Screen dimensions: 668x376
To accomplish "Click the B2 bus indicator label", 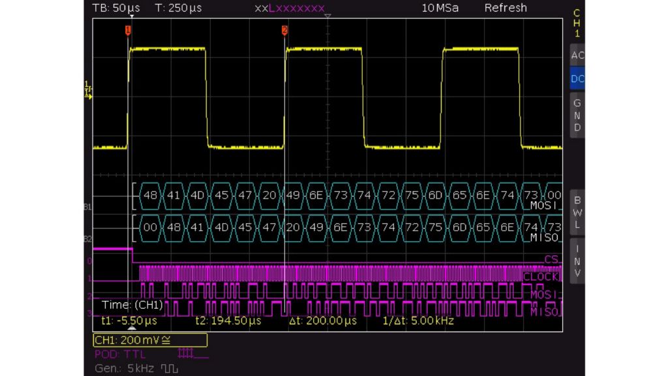I will [88, 239].
